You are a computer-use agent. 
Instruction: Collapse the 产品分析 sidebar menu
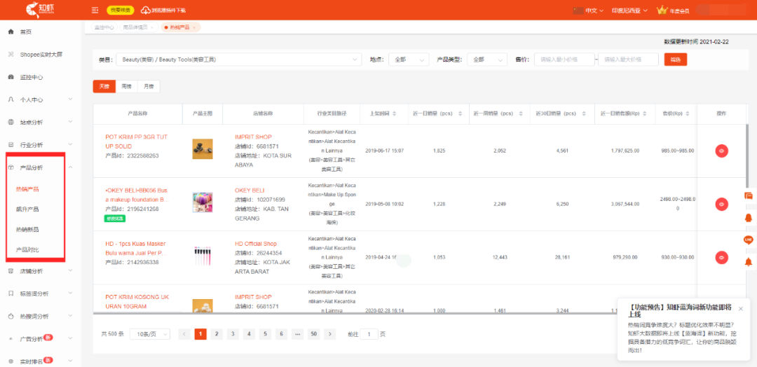point(71,167)
